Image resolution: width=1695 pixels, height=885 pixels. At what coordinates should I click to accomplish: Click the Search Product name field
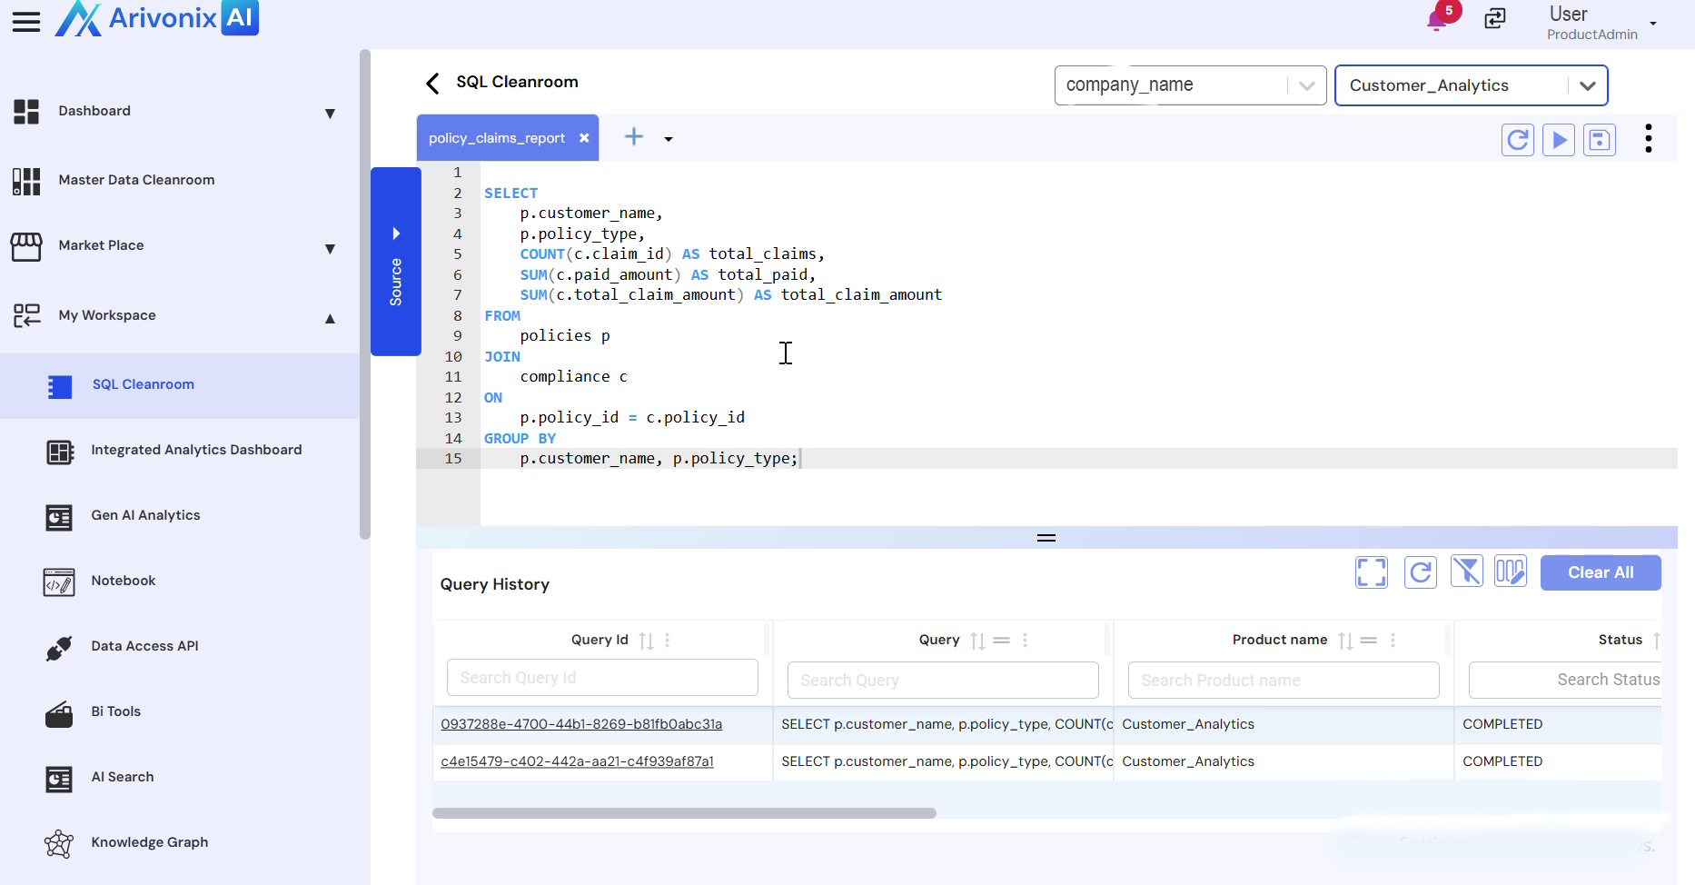click(1283, 681)
